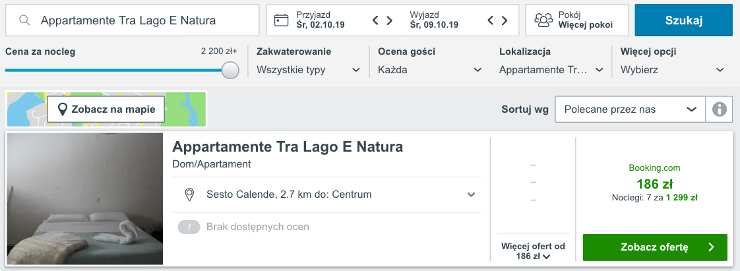Click the search magnifier icon
Viewport: 740px width, 271px height.
click(25, 20)
